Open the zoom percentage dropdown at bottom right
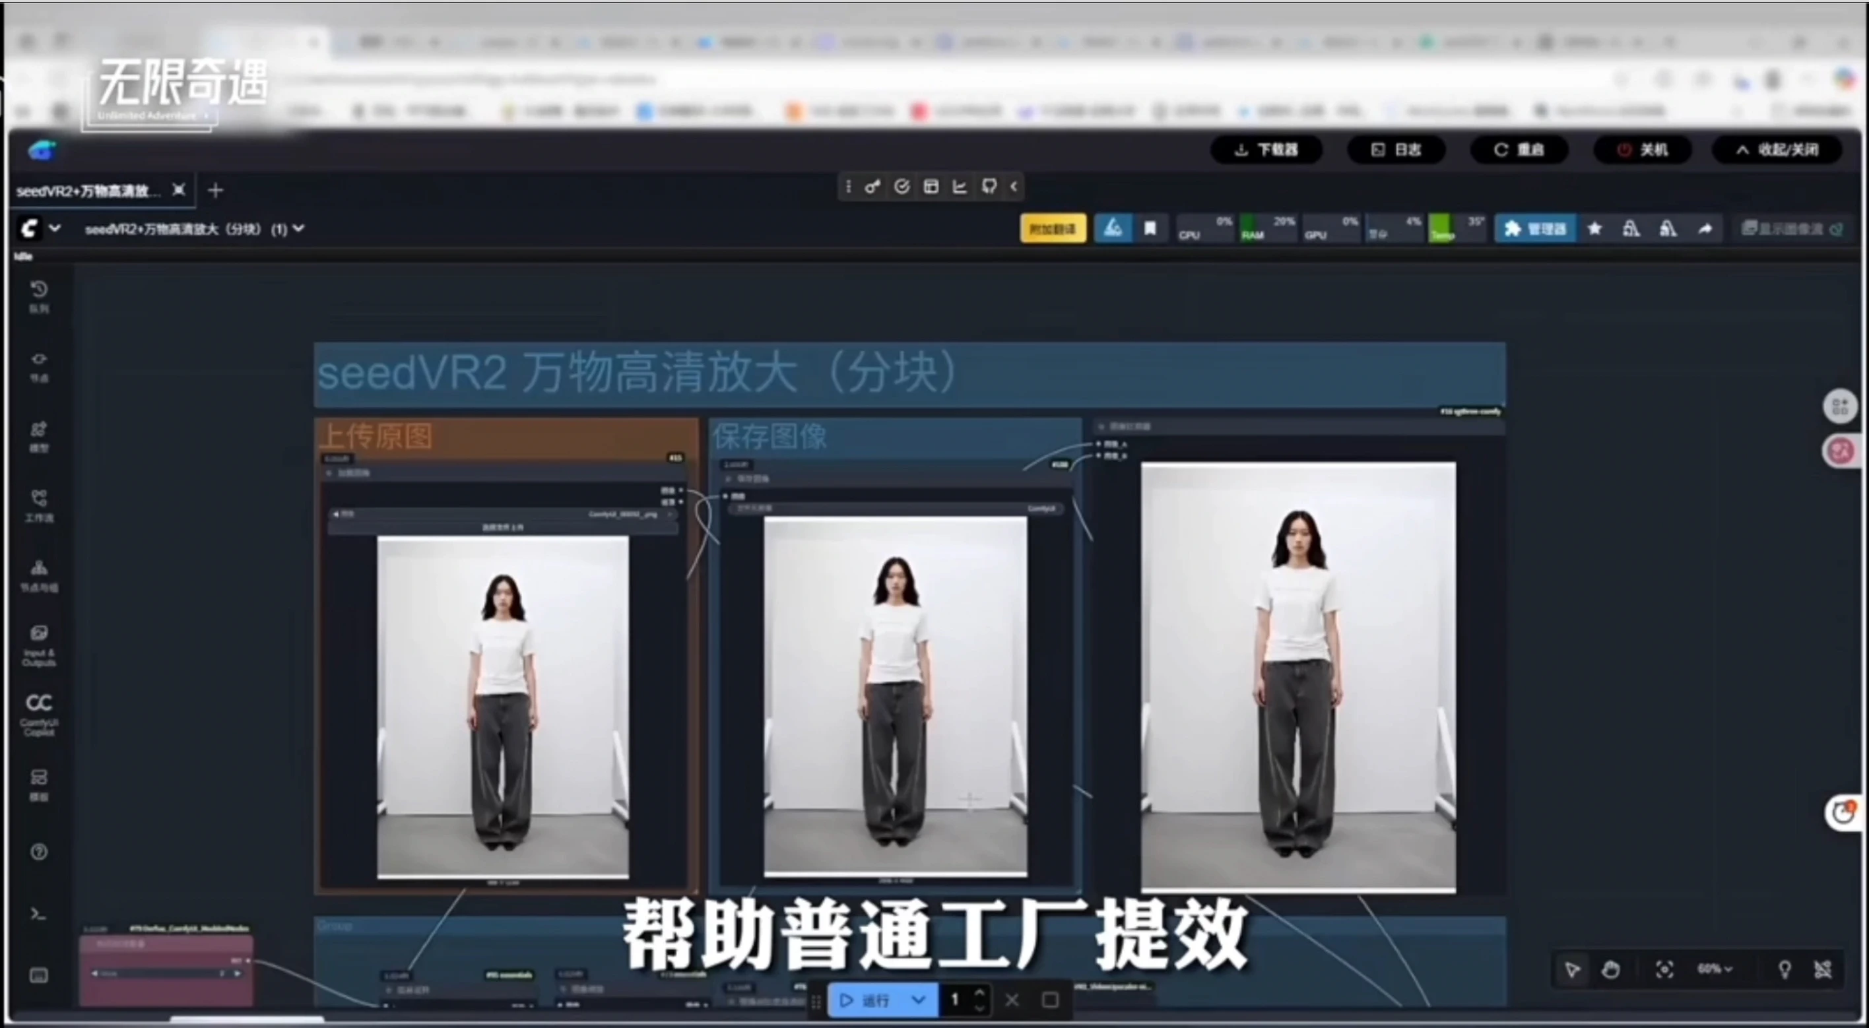The height and width of the screenshot is (1028, 1869). tap(1715, 969)
